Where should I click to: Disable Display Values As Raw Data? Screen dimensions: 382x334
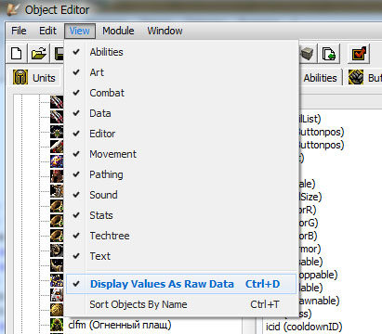click(181, 284)
